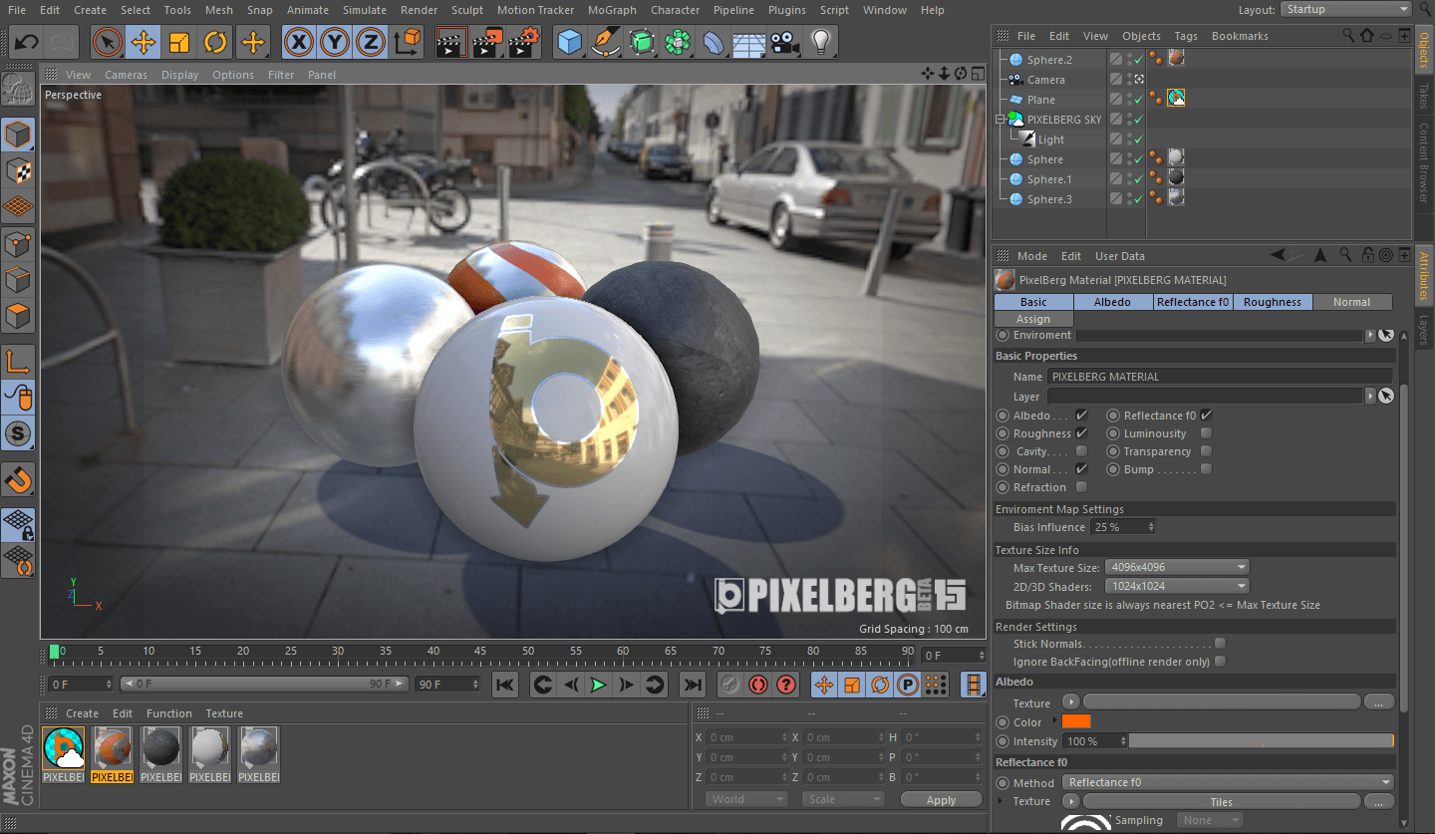The width and height of the screenshot is (1435, 834).
Task: Toggle the X-axis lock icon
Action: pos(300,43)
